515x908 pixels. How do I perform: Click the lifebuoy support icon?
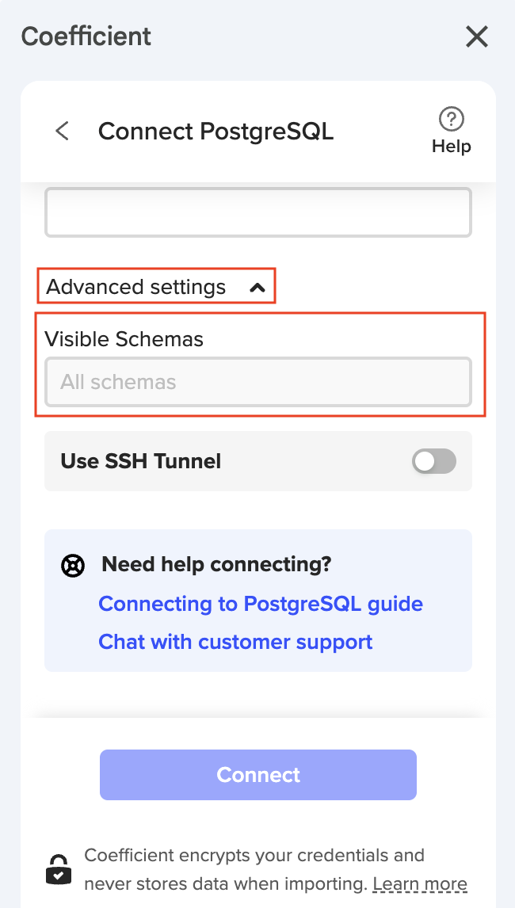point(73,566)
